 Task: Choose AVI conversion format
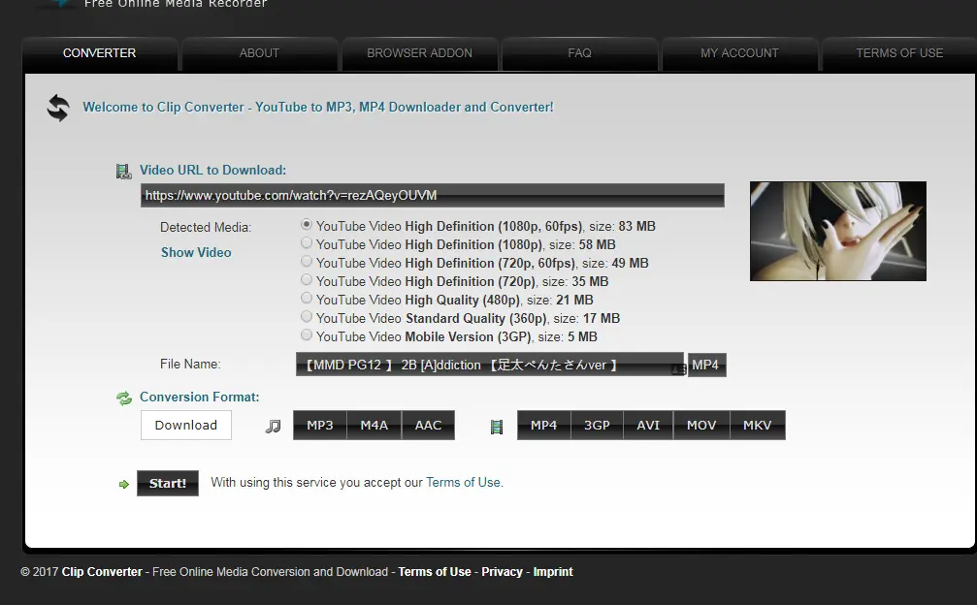coord(648,425)
